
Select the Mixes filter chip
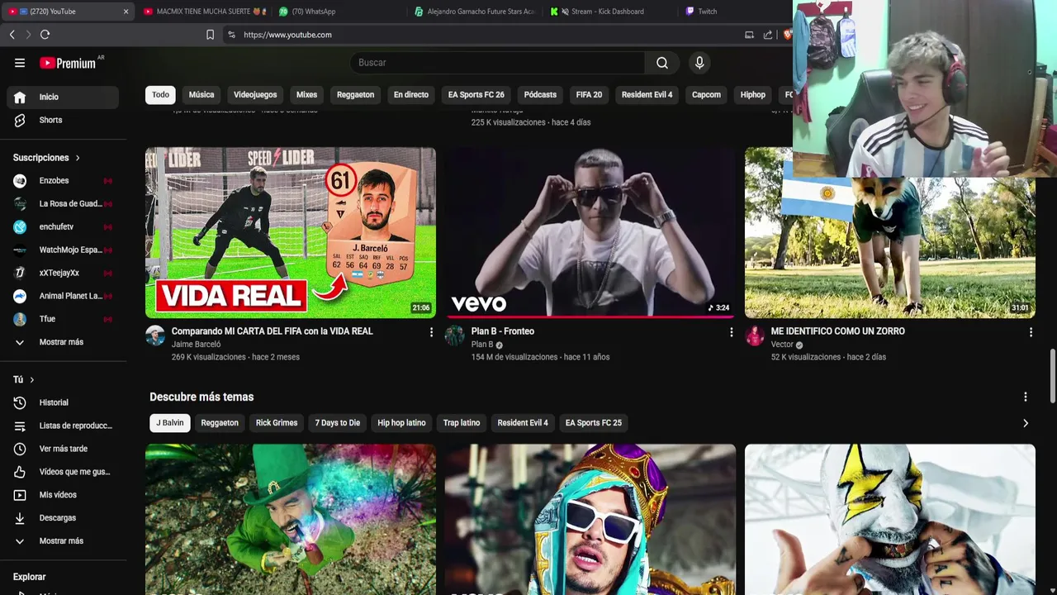click(x=306, y=95)
